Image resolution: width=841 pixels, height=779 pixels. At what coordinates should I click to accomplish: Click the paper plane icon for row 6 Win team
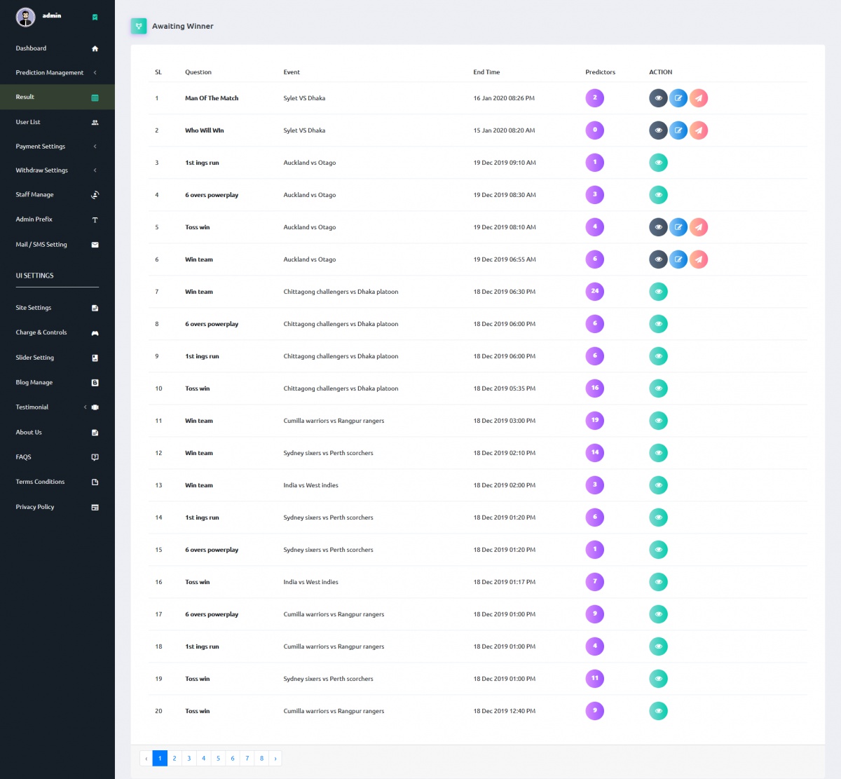point(698,259)
